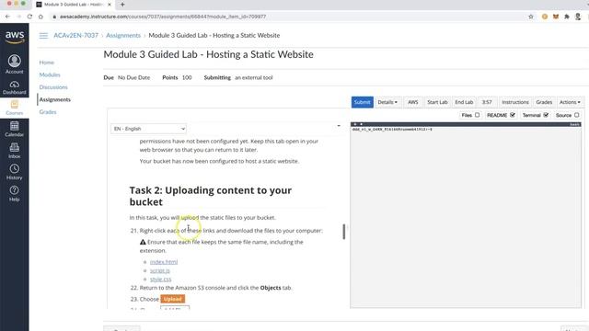
Task: Click the browser back arrow
Action: point(7,17)
